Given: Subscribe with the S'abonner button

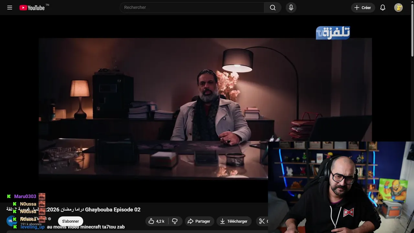Looking at the screenshot, I should 71,221.
